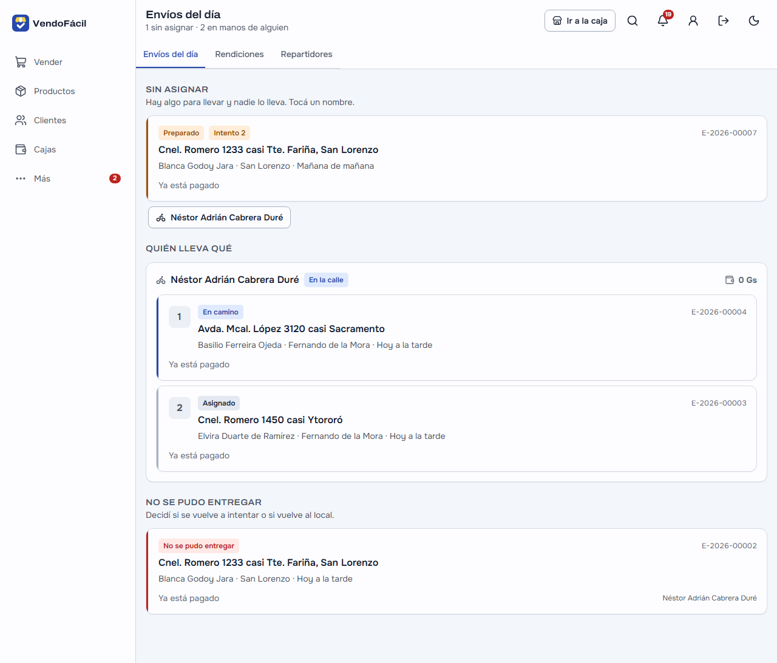
Task: Click the En la calle status badge
Action: 326,280
